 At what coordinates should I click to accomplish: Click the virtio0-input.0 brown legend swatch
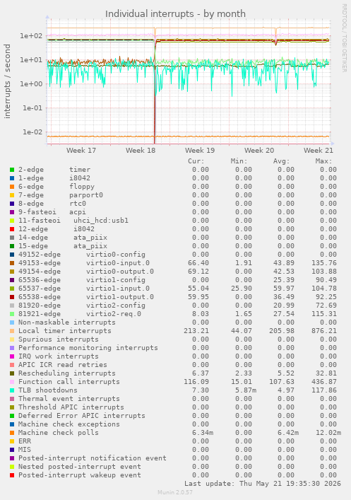pyautogui.click(x=12, y=263)
